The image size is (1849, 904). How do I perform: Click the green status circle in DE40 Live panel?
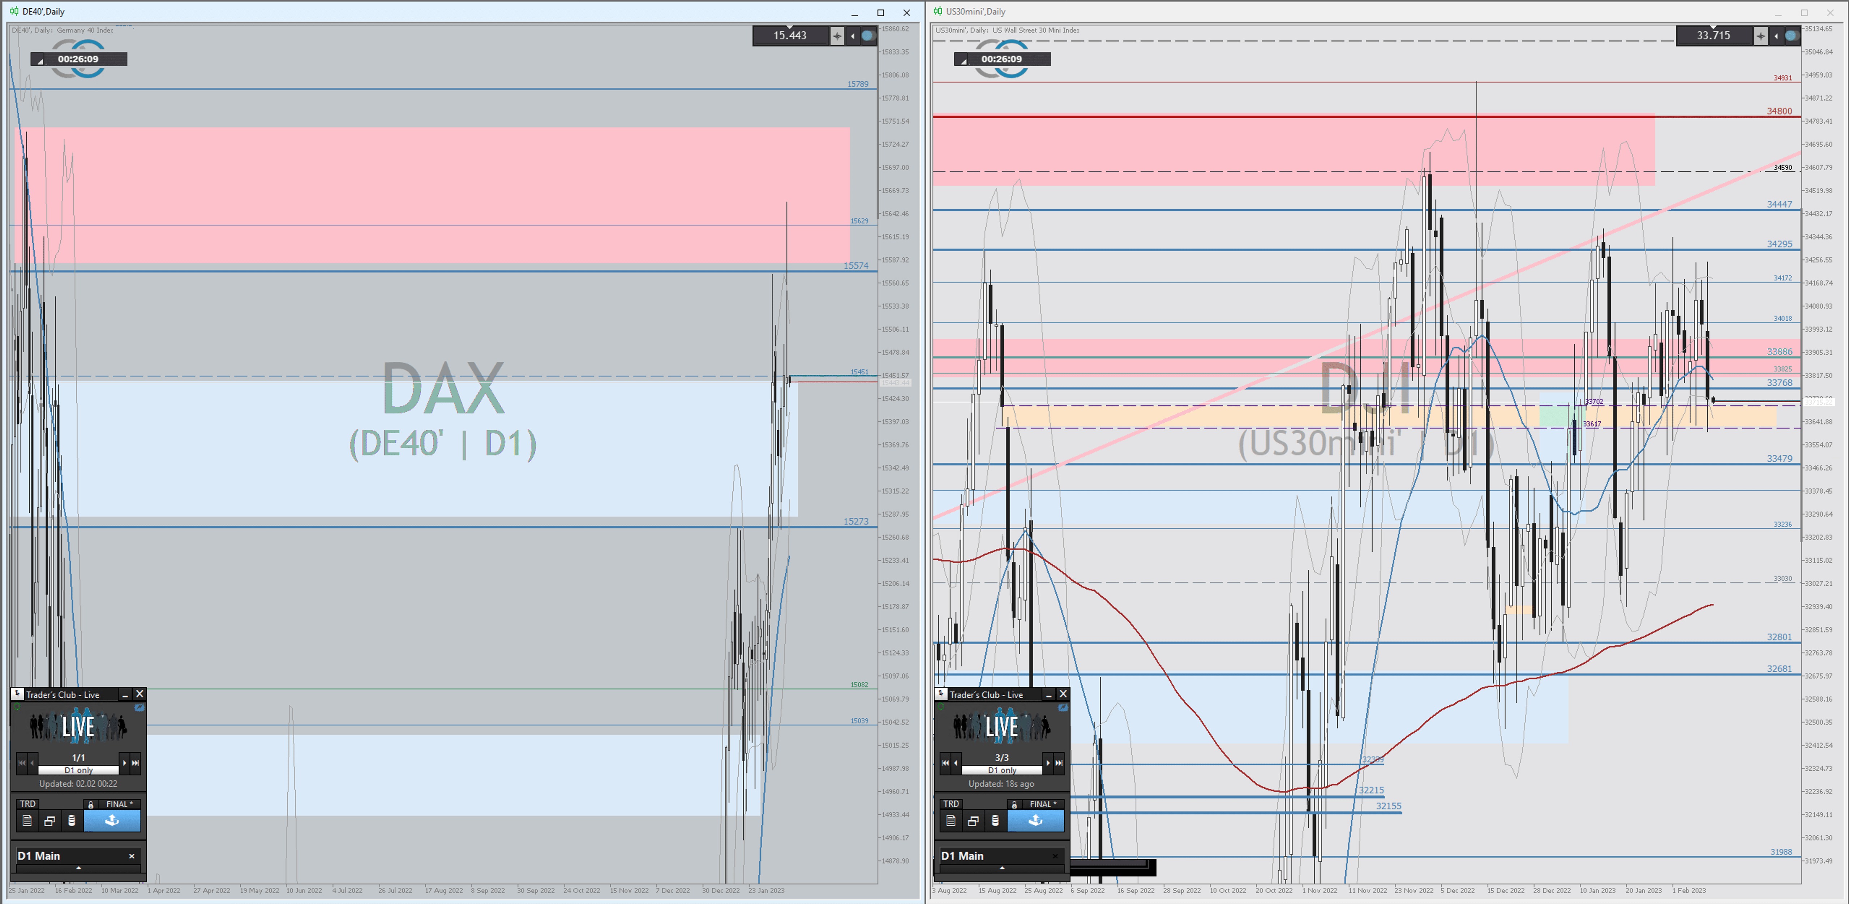click(17, 707)
